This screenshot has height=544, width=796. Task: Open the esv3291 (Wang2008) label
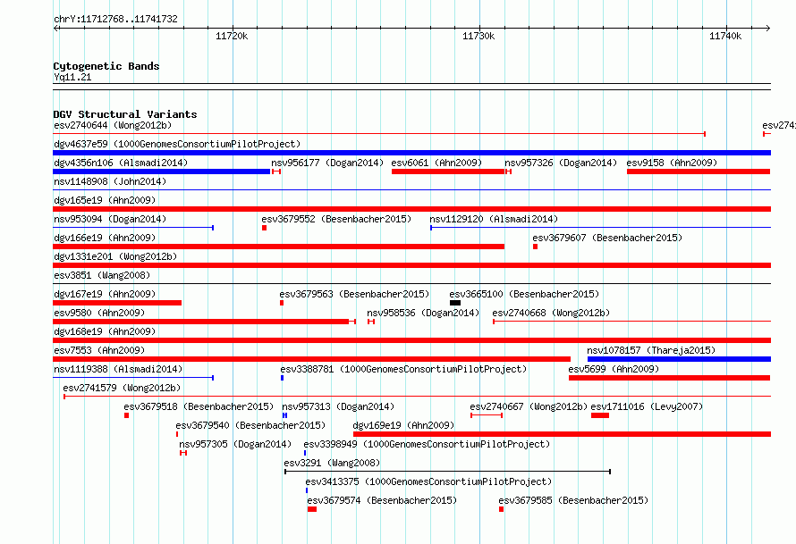(332, 463)
